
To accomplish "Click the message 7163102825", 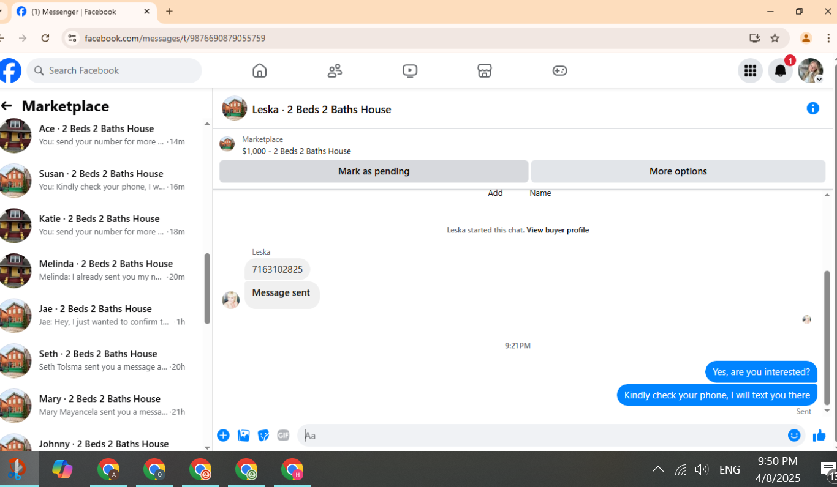I will [277, 270].
